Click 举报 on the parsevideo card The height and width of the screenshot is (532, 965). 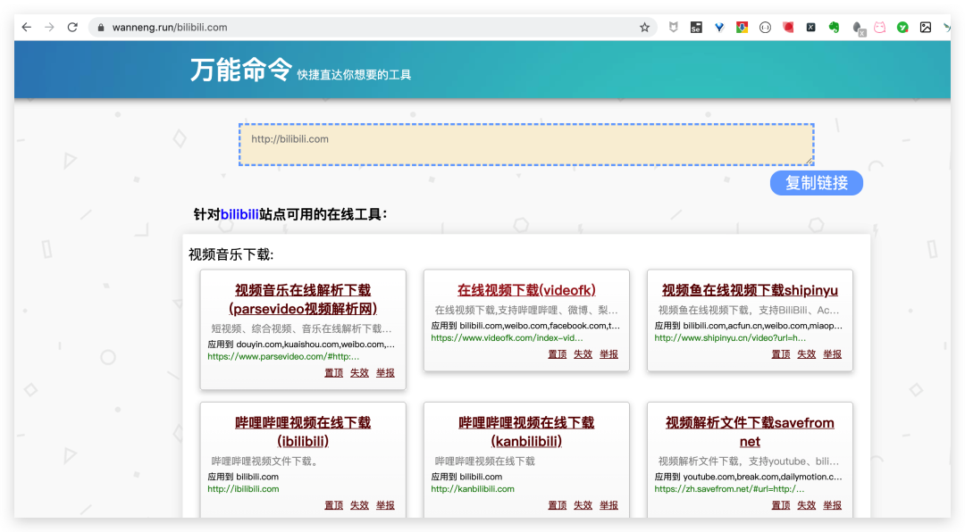[x=385, y=373]
